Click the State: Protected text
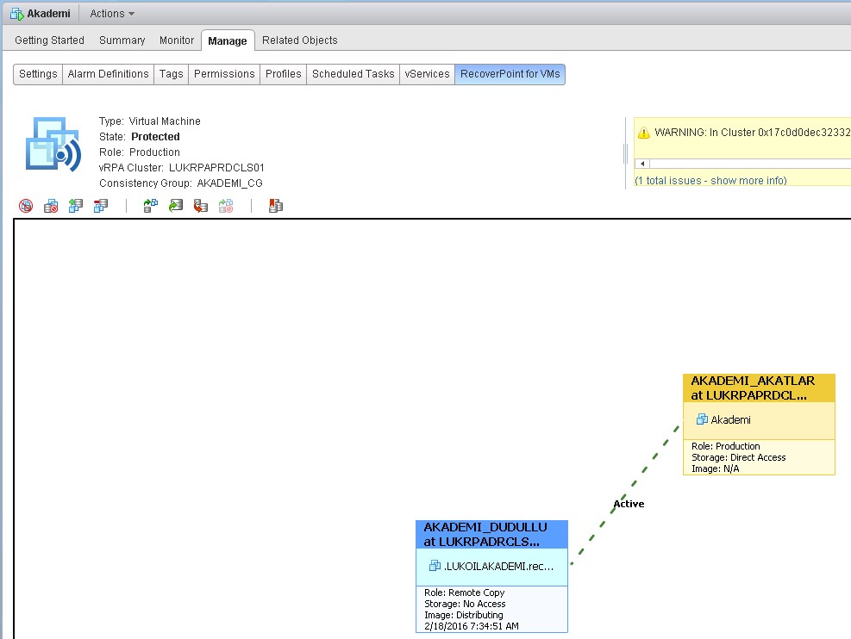The height and width of the screenshot is (639, 851). (140, 137)
